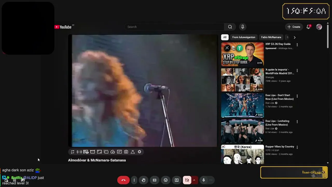The width and height of the screenshot is (332, 187).
Task: Open the 'A quién le importa' WorldPride video title
Action: tap(280, 71)
